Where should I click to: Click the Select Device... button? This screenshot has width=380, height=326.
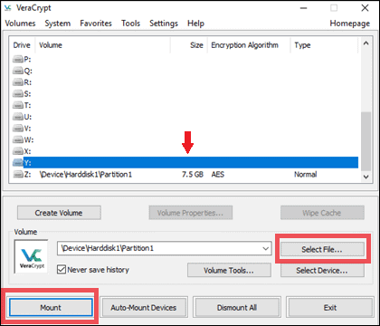(x=322, y=271)
